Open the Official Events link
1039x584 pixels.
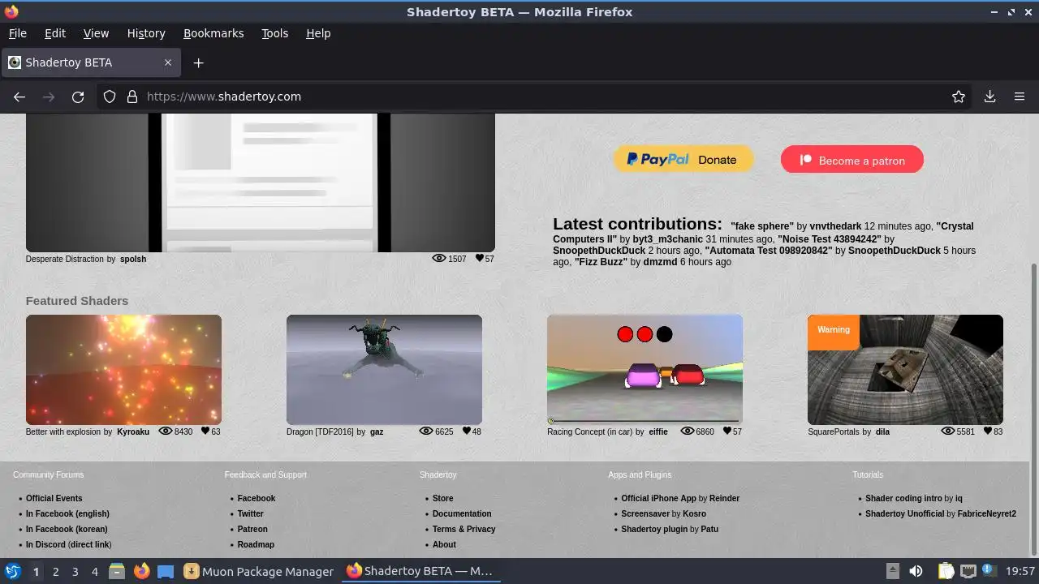pos(54,498)
